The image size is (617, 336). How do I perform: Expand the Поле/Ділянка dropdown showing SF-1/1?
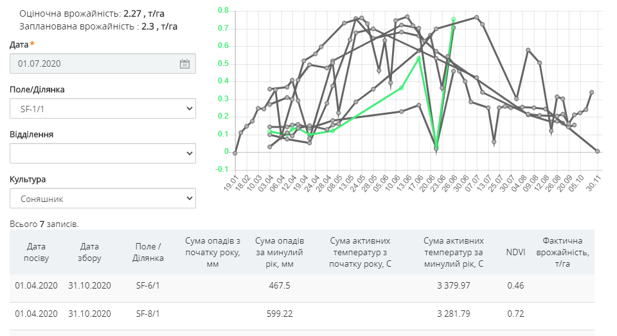click(103, 109)
